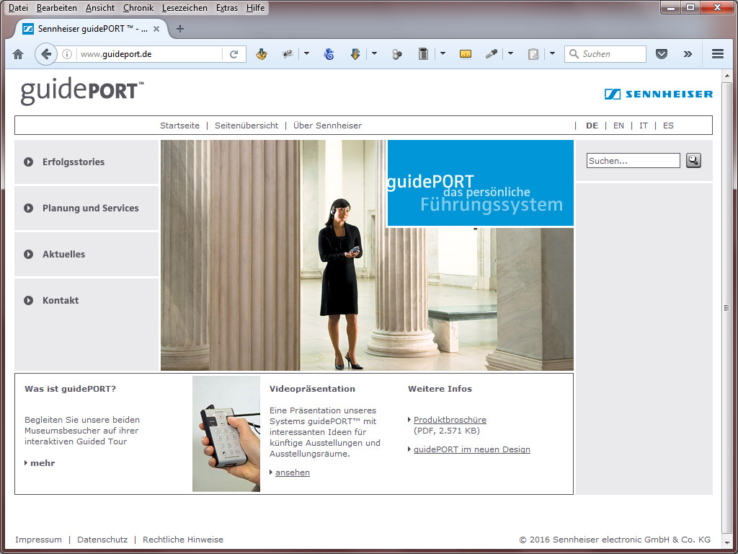Expand the dropdown next to the clipboard icon
738x554 pixels.
(552, 53)
